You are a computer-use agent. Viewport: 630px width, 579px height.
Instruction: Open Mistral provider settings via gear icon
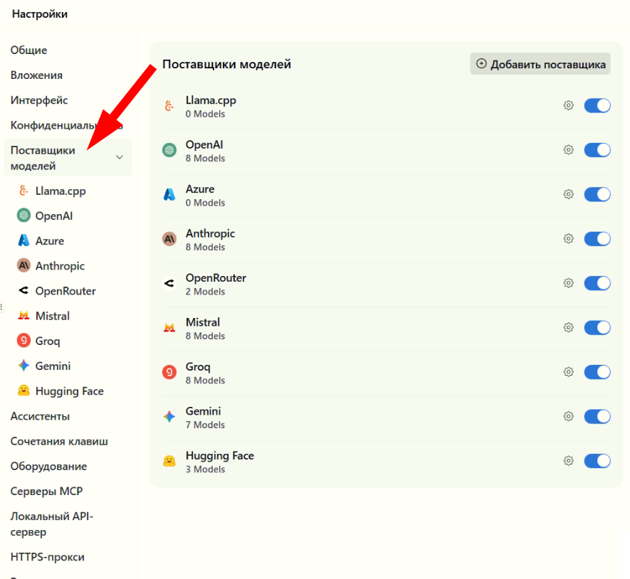[568, 328]
